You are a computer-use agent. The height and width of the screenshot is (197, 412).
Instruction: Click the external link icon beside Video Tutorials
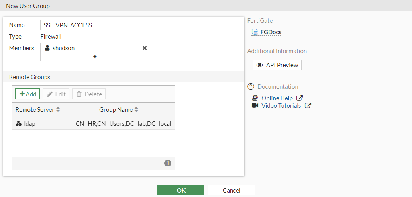pyautogui.click(x=308, y=105)
